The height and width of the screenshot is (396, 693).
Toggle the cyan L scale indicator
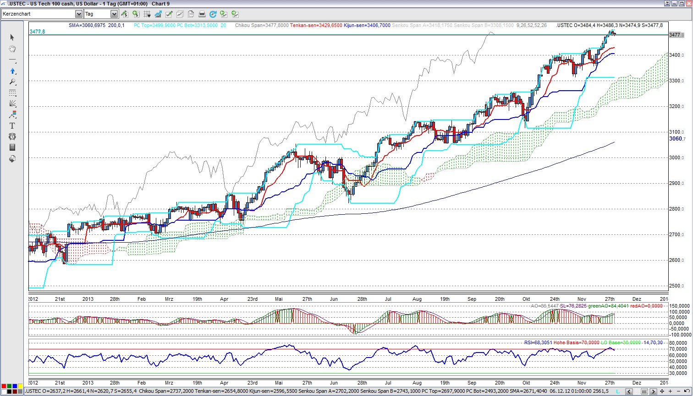(x=619, y=391)
